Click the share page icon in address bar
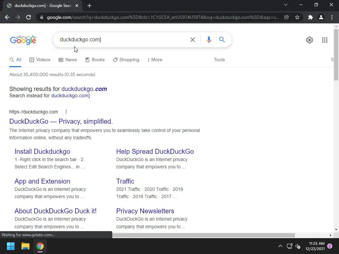339x254 pixels. coord(286,17)
